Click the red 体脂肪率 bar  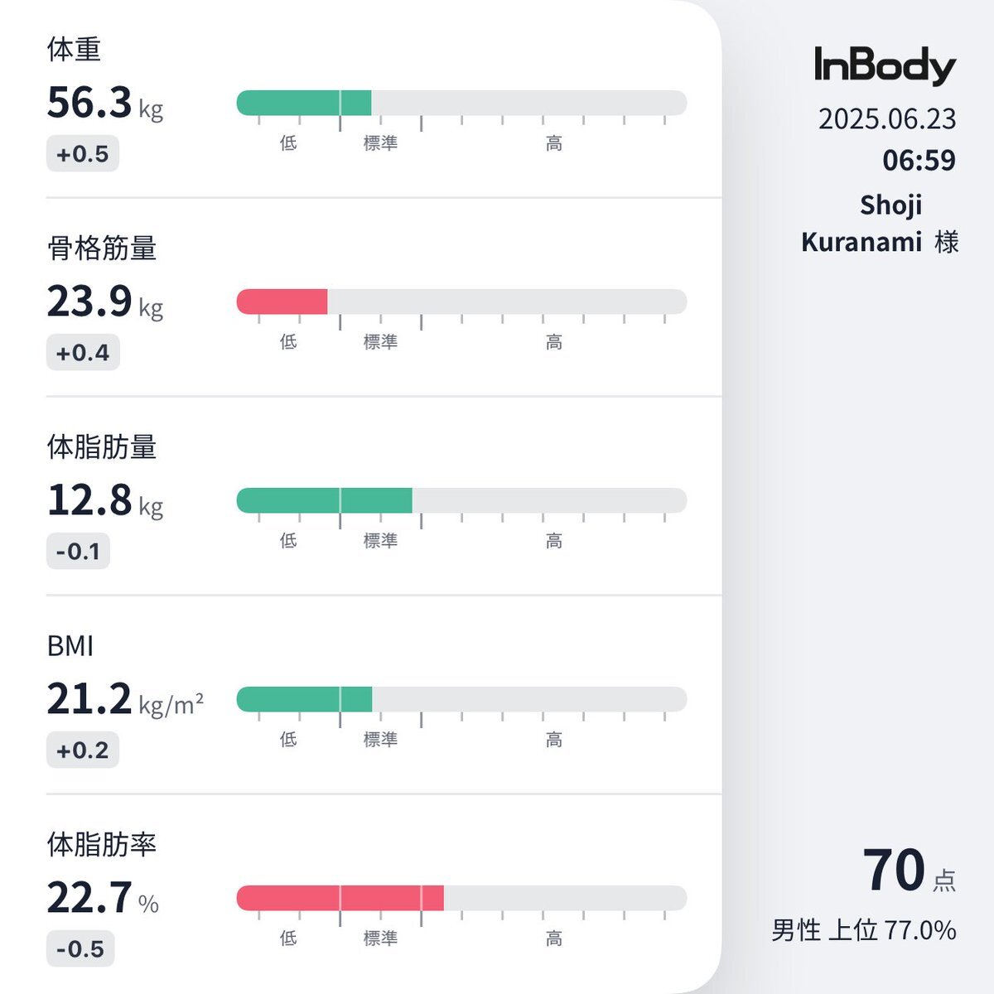pos(340,898)
